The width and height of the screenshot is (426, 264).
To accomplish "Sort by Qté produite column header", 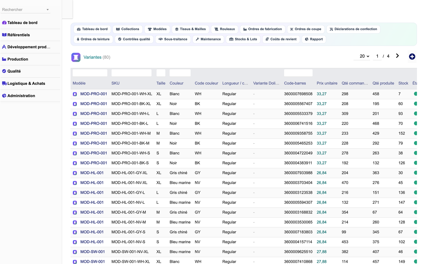I will [383, 83].
